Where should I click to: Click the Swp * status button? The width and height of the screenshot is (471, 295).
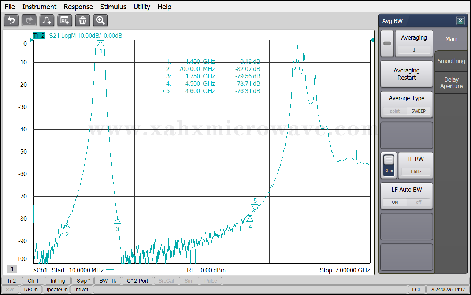click(x=82, y=281)
